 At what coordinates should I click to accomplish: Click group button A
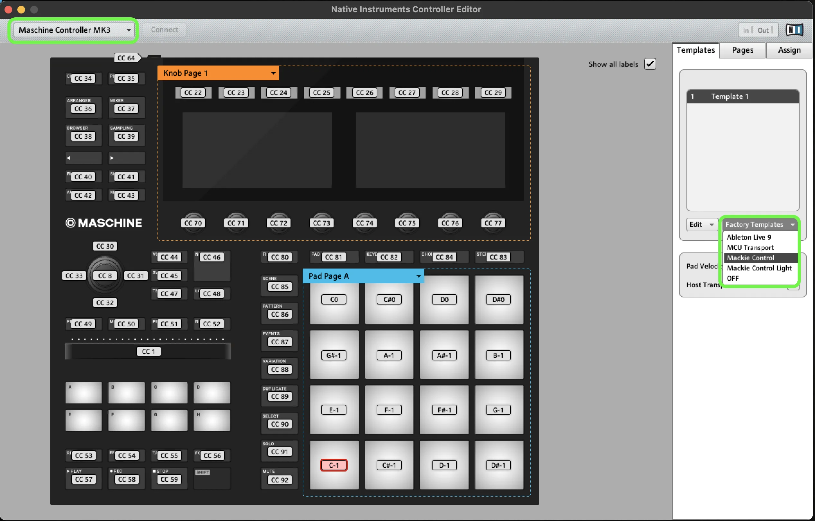coord(84,393)
